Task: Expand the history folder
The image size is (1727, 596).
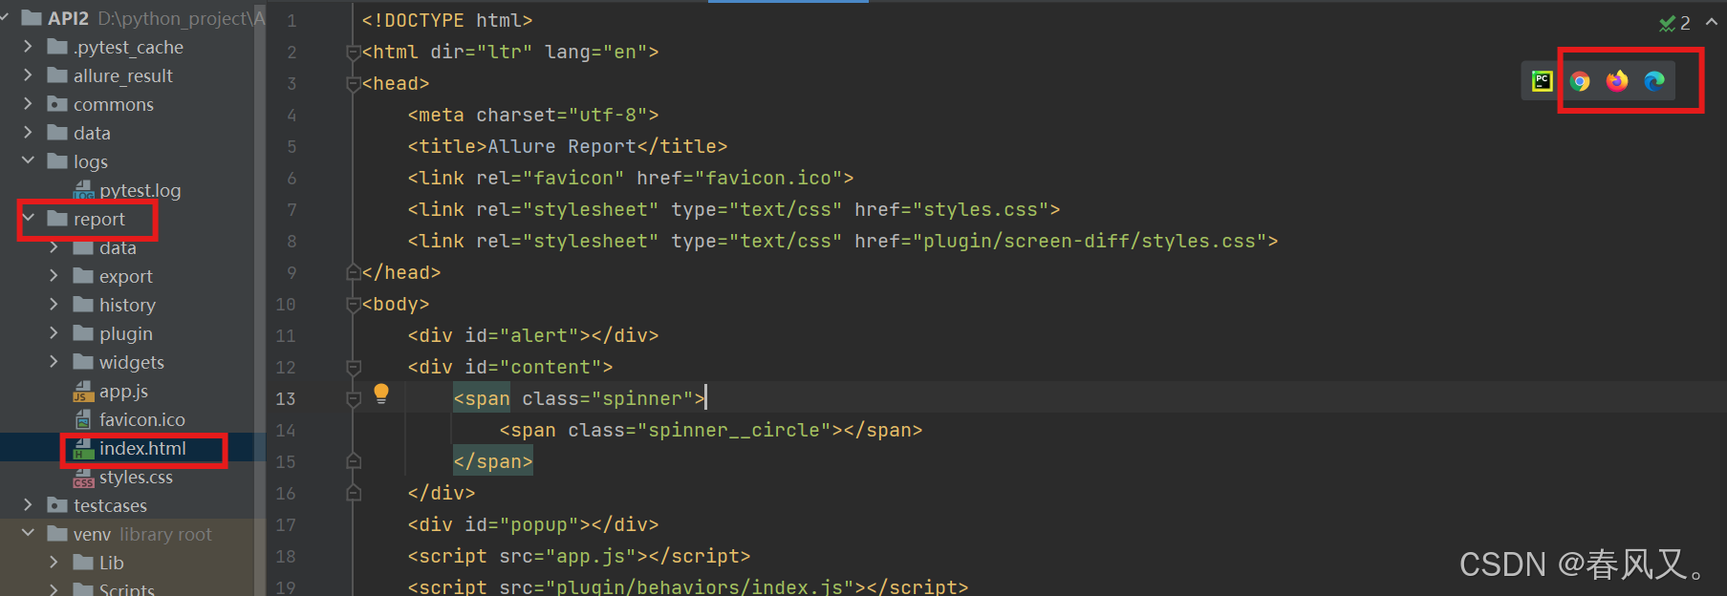Action: pos(54,304)
